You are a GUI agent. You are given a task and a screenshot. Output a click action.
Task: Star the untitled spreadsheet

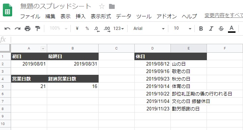[x=102, y=6]
